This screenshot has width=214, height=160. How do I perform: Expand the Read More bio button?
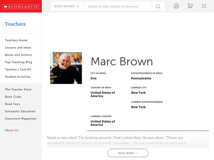(128, 153)
